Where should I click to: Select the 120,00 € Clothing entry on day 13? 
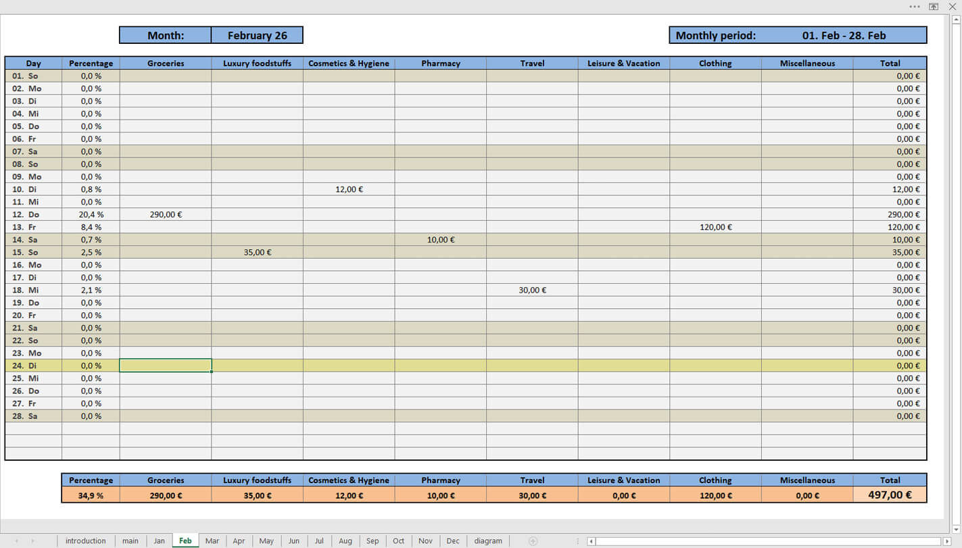pos(715,227)
